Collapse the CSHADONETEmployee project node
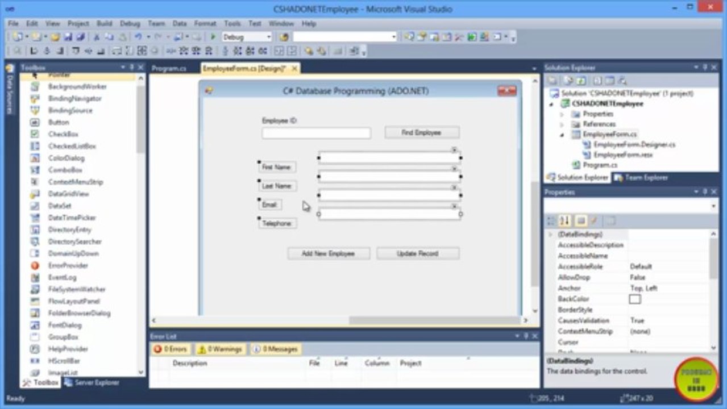The image size is (727, 409). pos(551,104)
